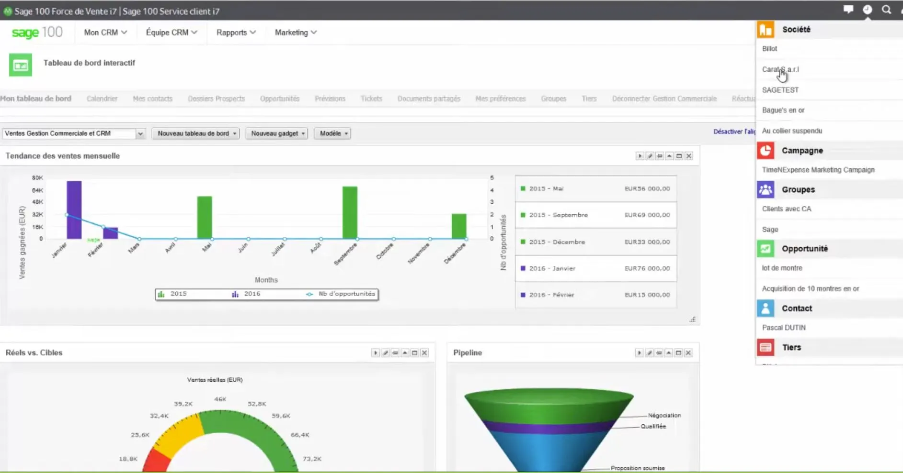This screenshot has width=903, height=473.
Task: Edit the Tendance des ventes mensuelle gadget
Action: [x=650, y=156]
